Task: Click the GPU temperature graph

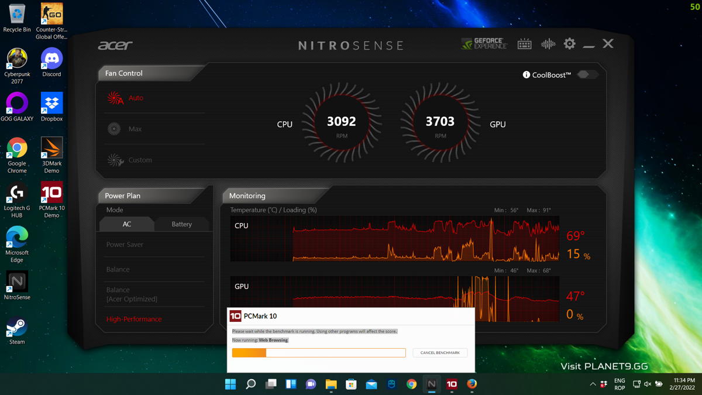Action: coord(395,299)
